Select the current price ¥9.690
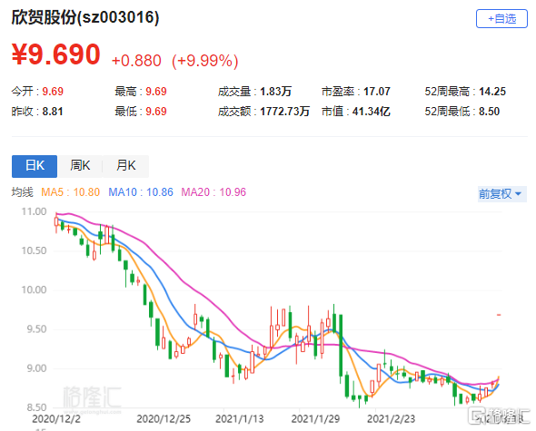 pyautogui.click(x=56, y=54)
